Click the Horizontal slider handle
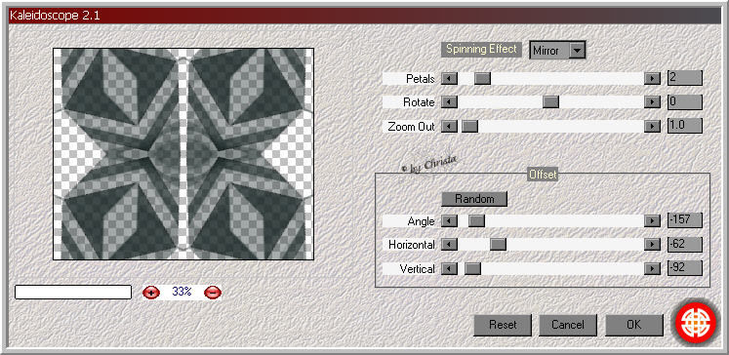Screen dimensions: 729x355 pos(498,244)
